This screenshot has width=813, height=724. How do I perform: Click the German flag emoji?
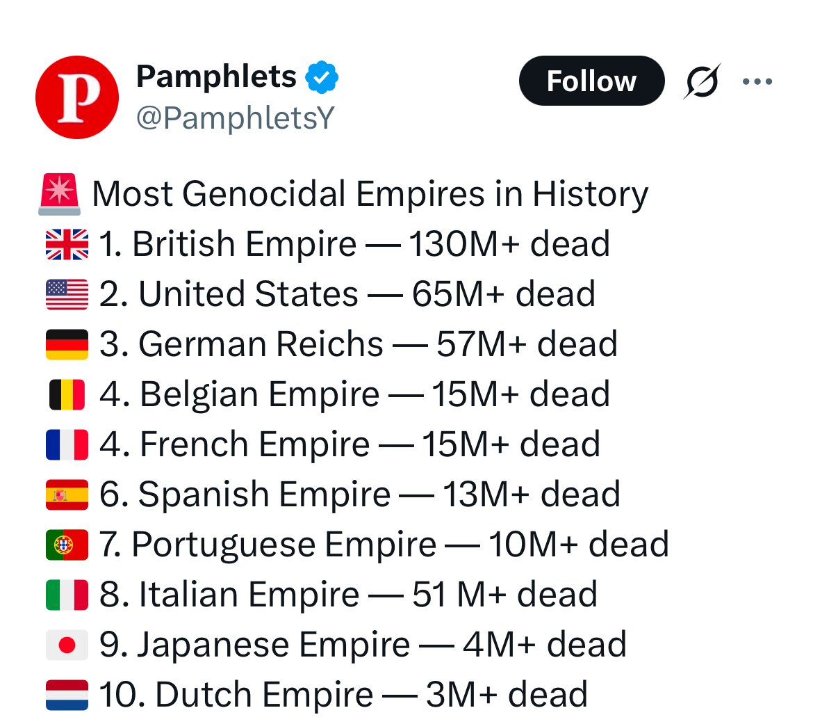[x=67, y=345]
